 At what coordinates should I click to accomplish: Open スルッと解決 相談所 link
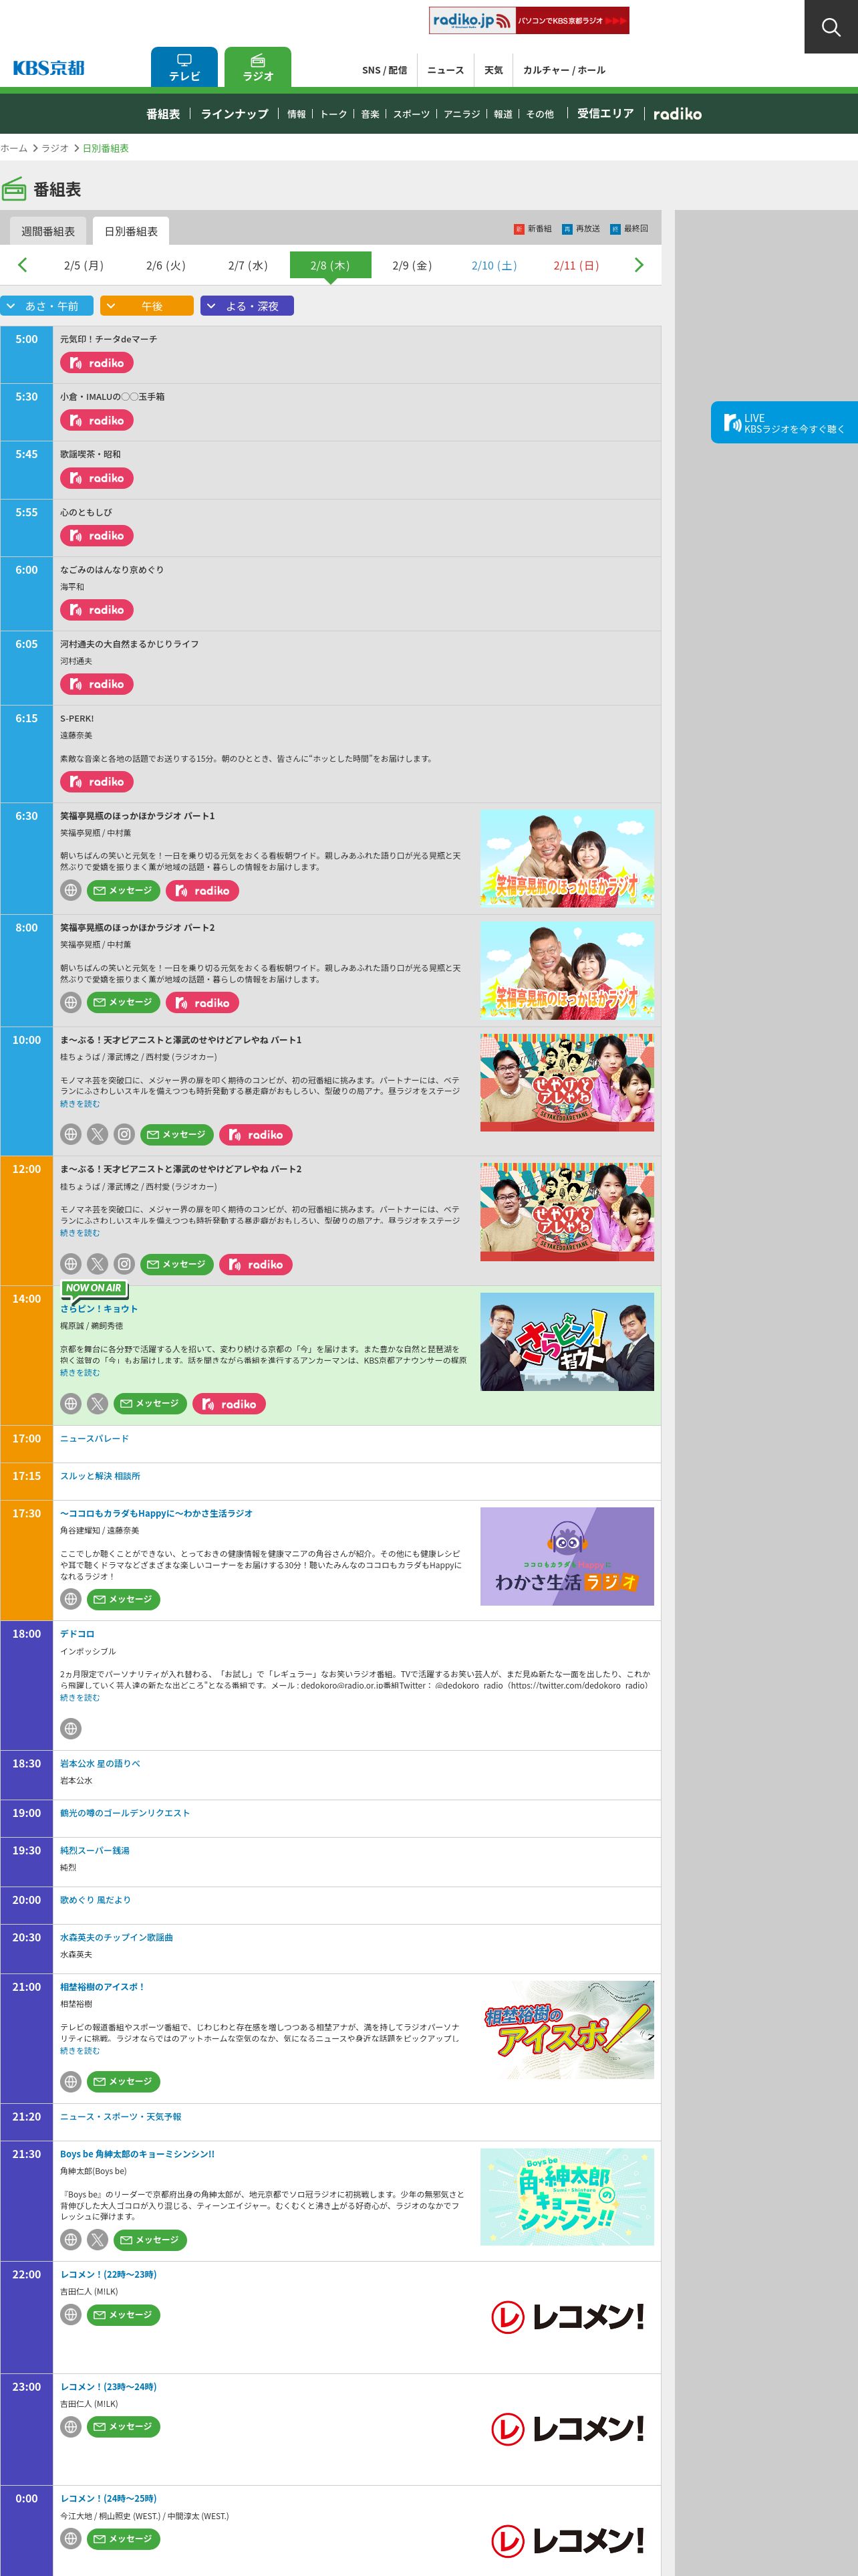[100, 1476]
